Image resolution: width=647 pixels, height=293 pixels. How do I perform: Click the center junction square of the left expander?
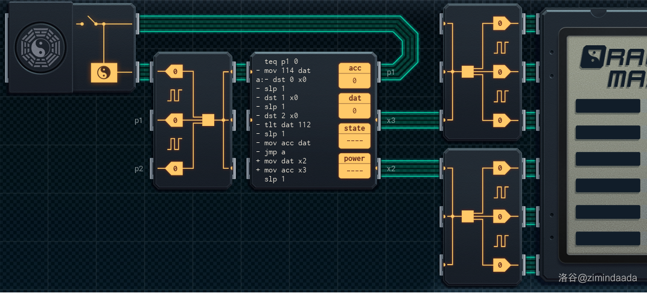(x=208, y=120)
